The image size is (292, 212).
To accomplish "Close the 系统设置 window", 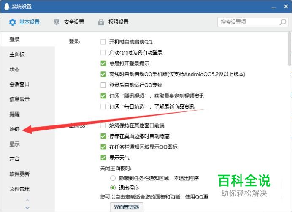I will [286, 6].
